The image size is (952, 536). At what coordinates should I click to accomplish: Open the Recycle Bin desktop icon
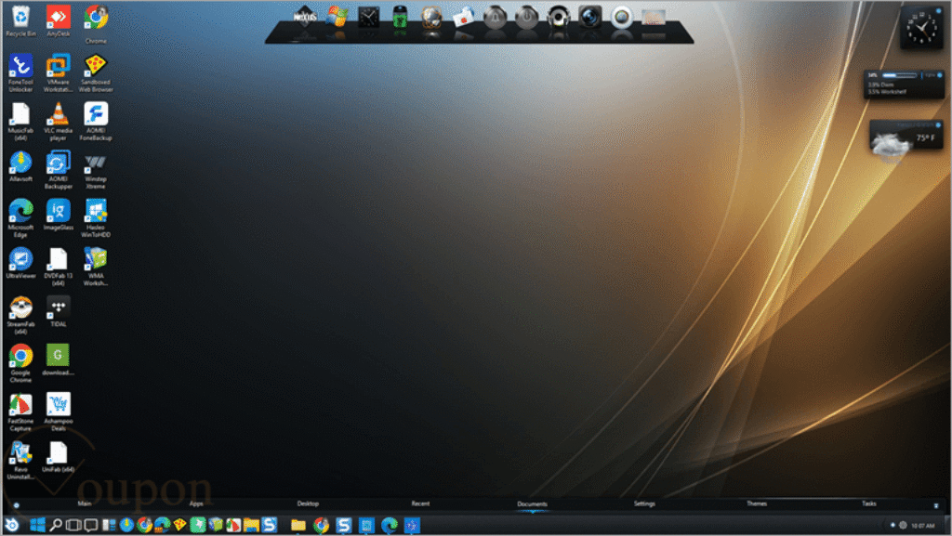[x=20, y=20]
